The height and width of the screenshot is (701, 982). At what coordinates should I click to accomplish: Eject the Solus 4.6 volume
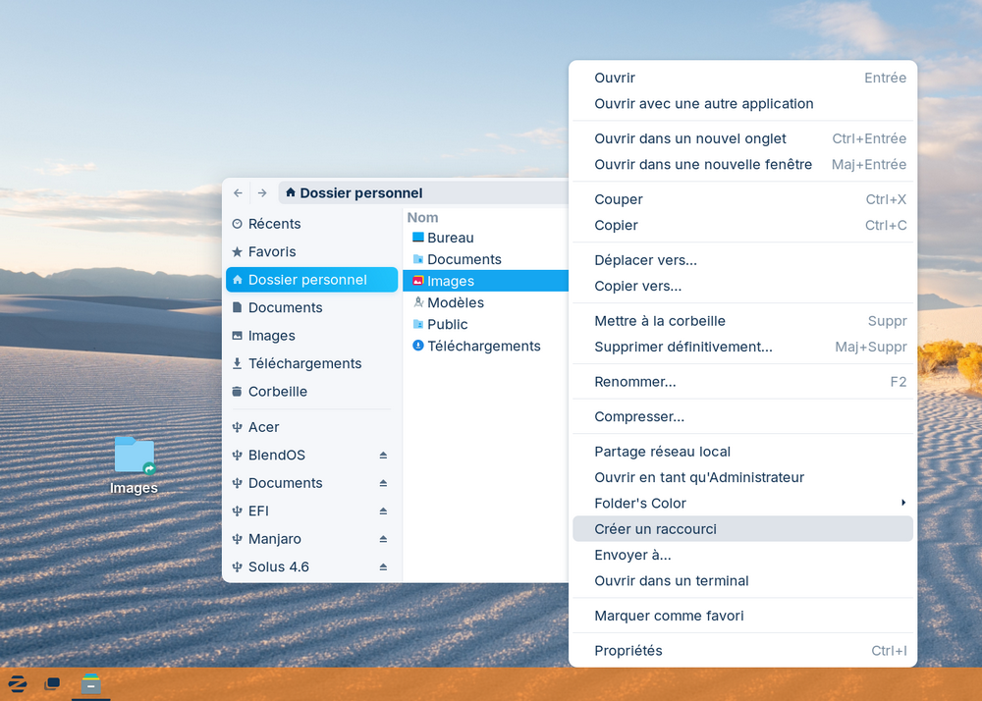[383, 567]
